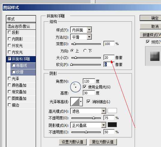Enable the 等高线 contour checkbox
The height and width of the screenshot is (147, 161).
pos(13,65)
